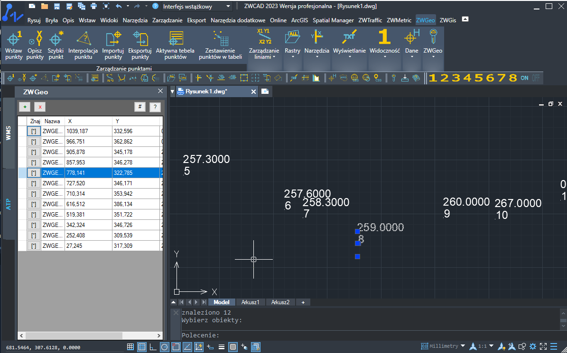Image resolution: width=567 pixels, height=353 pixels.
Task: Click Zestawienie punktów w tabeli
Action: tap(220, 45)
